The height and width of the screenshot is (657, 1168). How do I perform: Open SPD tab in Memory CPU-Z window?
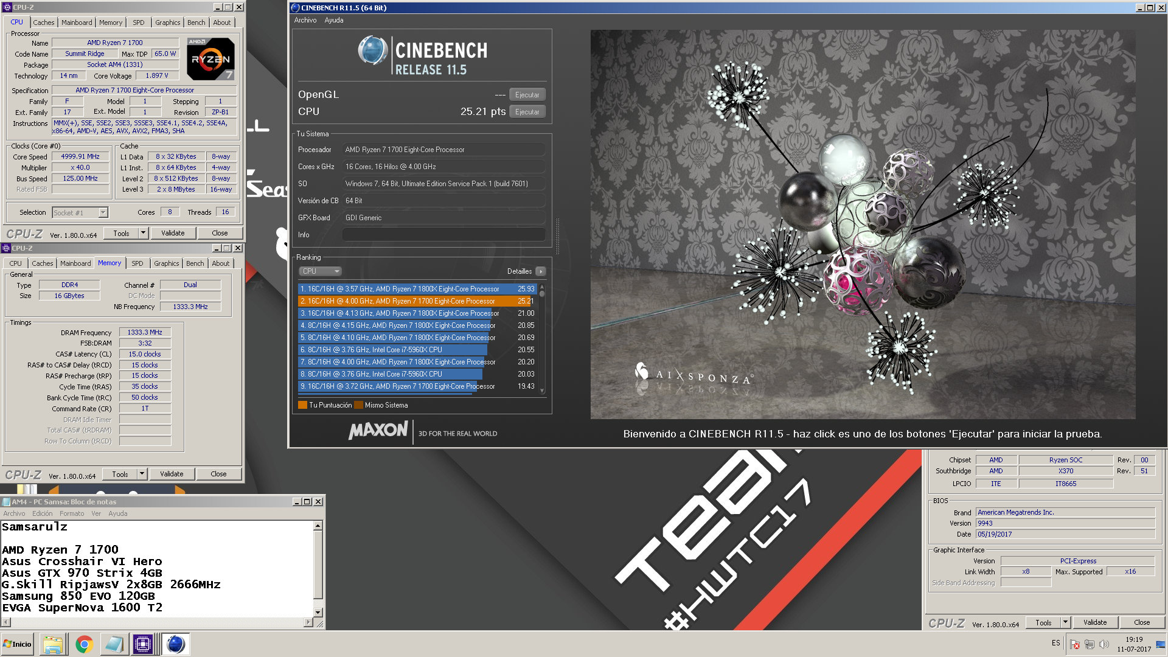[137, 263]
